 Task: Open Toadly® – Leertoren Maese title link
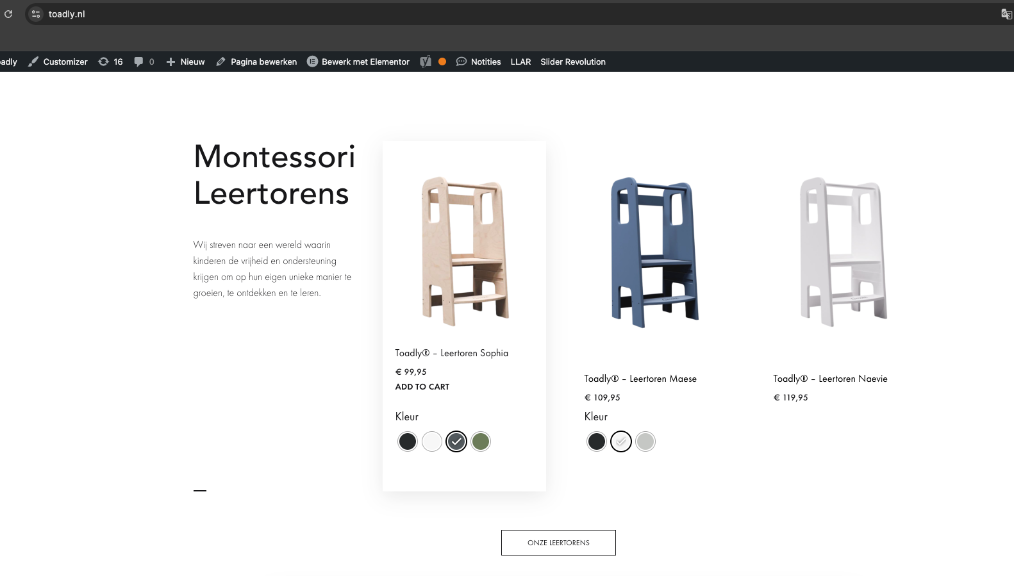[640, 379]
